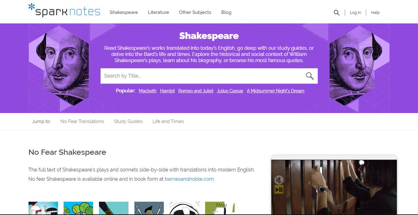The height and width of the screenshot is (215, 418).
Task: Visit the barnesandnoble.com link
Action: 189,179
